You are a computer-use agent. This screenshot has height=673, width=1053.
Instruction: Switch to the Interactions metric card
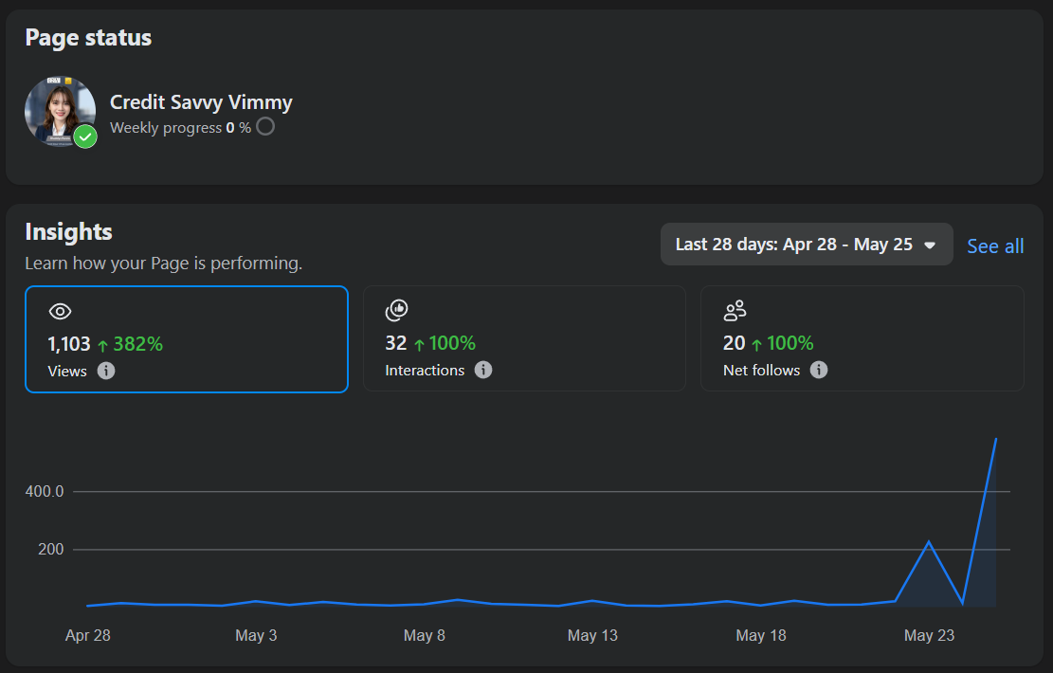tap(524, 338)
